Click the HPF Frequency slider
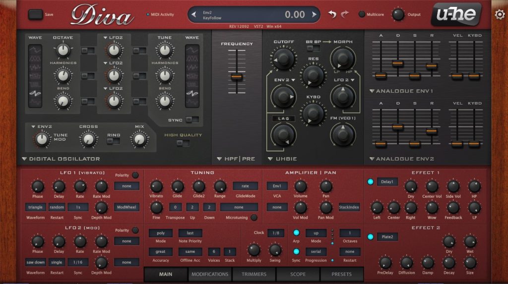 237,76
